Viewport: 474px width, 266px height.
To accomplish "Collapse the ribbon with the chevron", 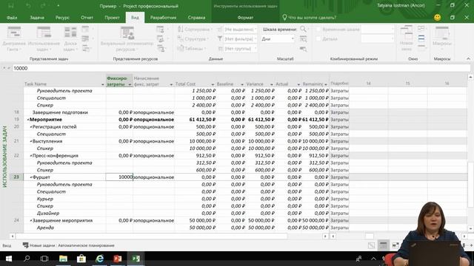I will tap(468, 59).
